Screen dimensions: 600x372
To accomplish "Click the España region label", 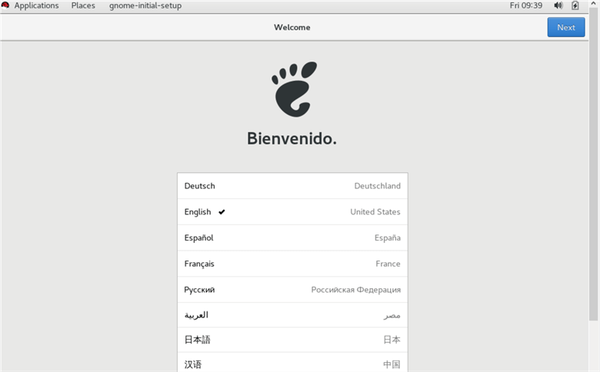I will [387, 237].
